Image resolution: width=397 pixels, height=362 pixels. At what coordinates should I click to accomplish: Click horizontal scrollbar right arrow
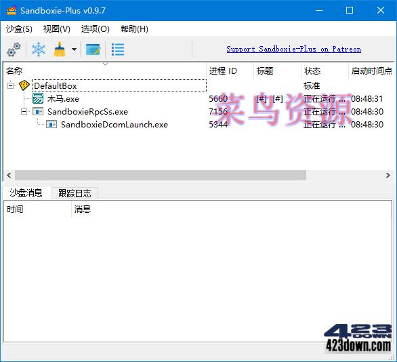click(x=388, y=175)
